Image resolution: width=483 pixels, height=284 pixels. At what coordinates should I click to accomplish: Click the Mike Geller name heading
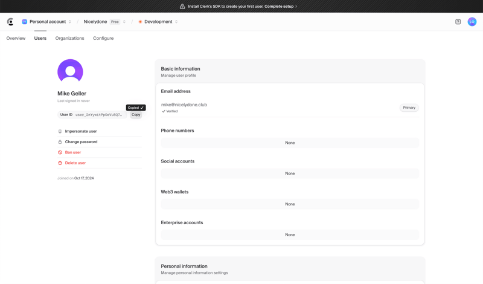72,94
